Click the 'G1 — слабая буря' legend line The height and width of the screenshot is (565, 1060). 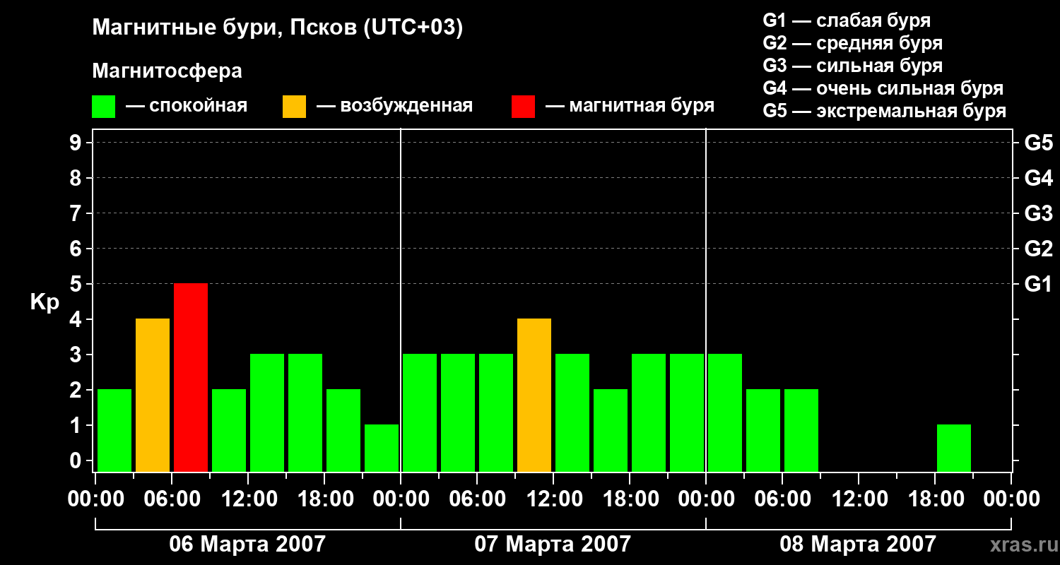pyautogui.click(x=847, y=20)
